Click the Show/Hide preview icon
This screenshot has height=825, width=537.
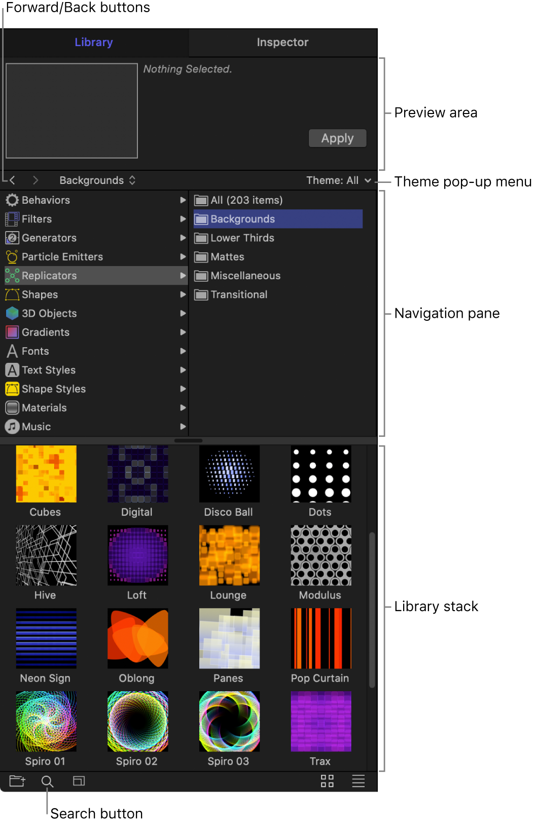pyautogui.click(x=79, y=781)
